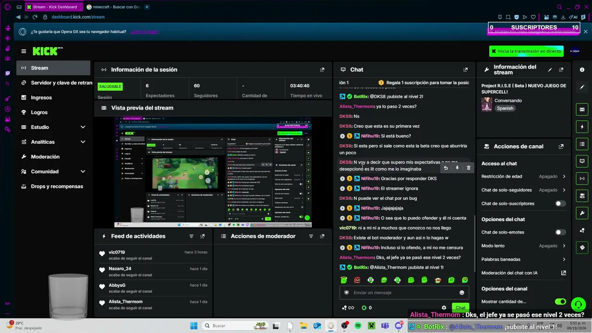Go to Ingresos in the sidebar
Screen dimensions: 592x333
pos(53,98)
